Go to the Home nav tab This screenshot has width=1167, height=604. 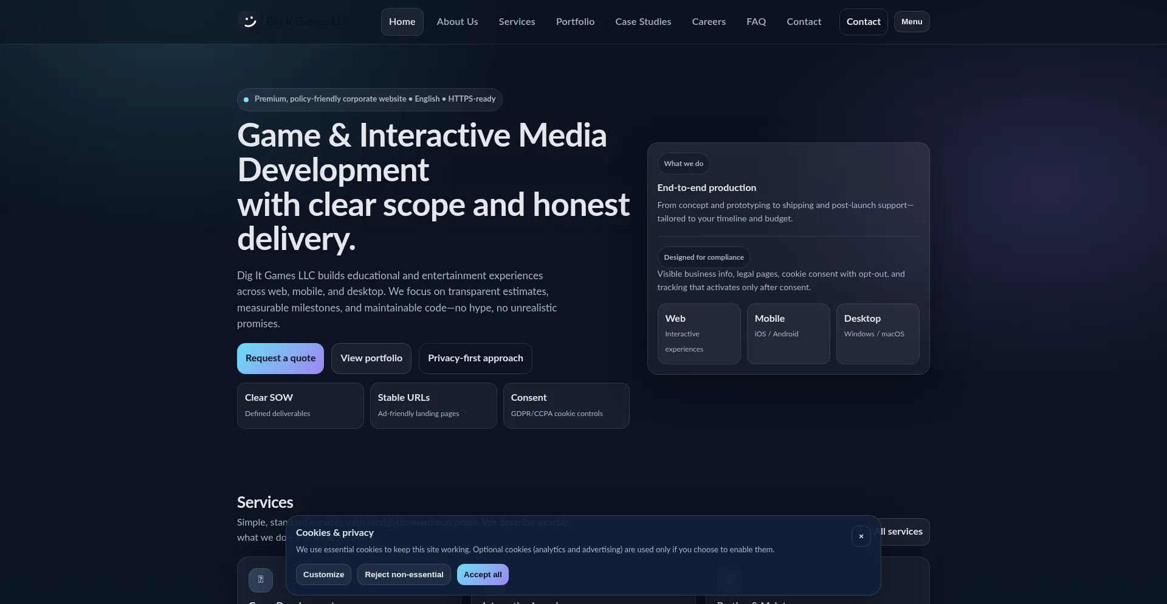(x=402, y=22)
